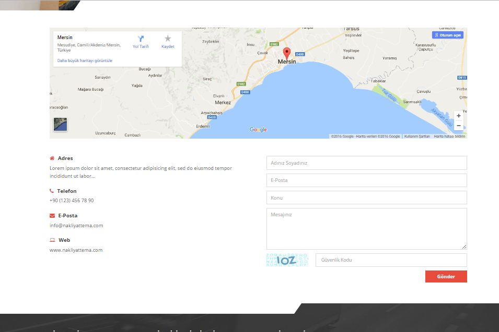This screenshot has height=332, width=499.
Task: Zoom in the map with plus button
Action: (x=459, y=116)
